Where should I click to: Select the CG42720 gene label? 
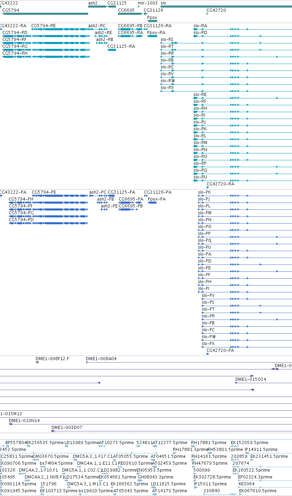coord(216,10)
